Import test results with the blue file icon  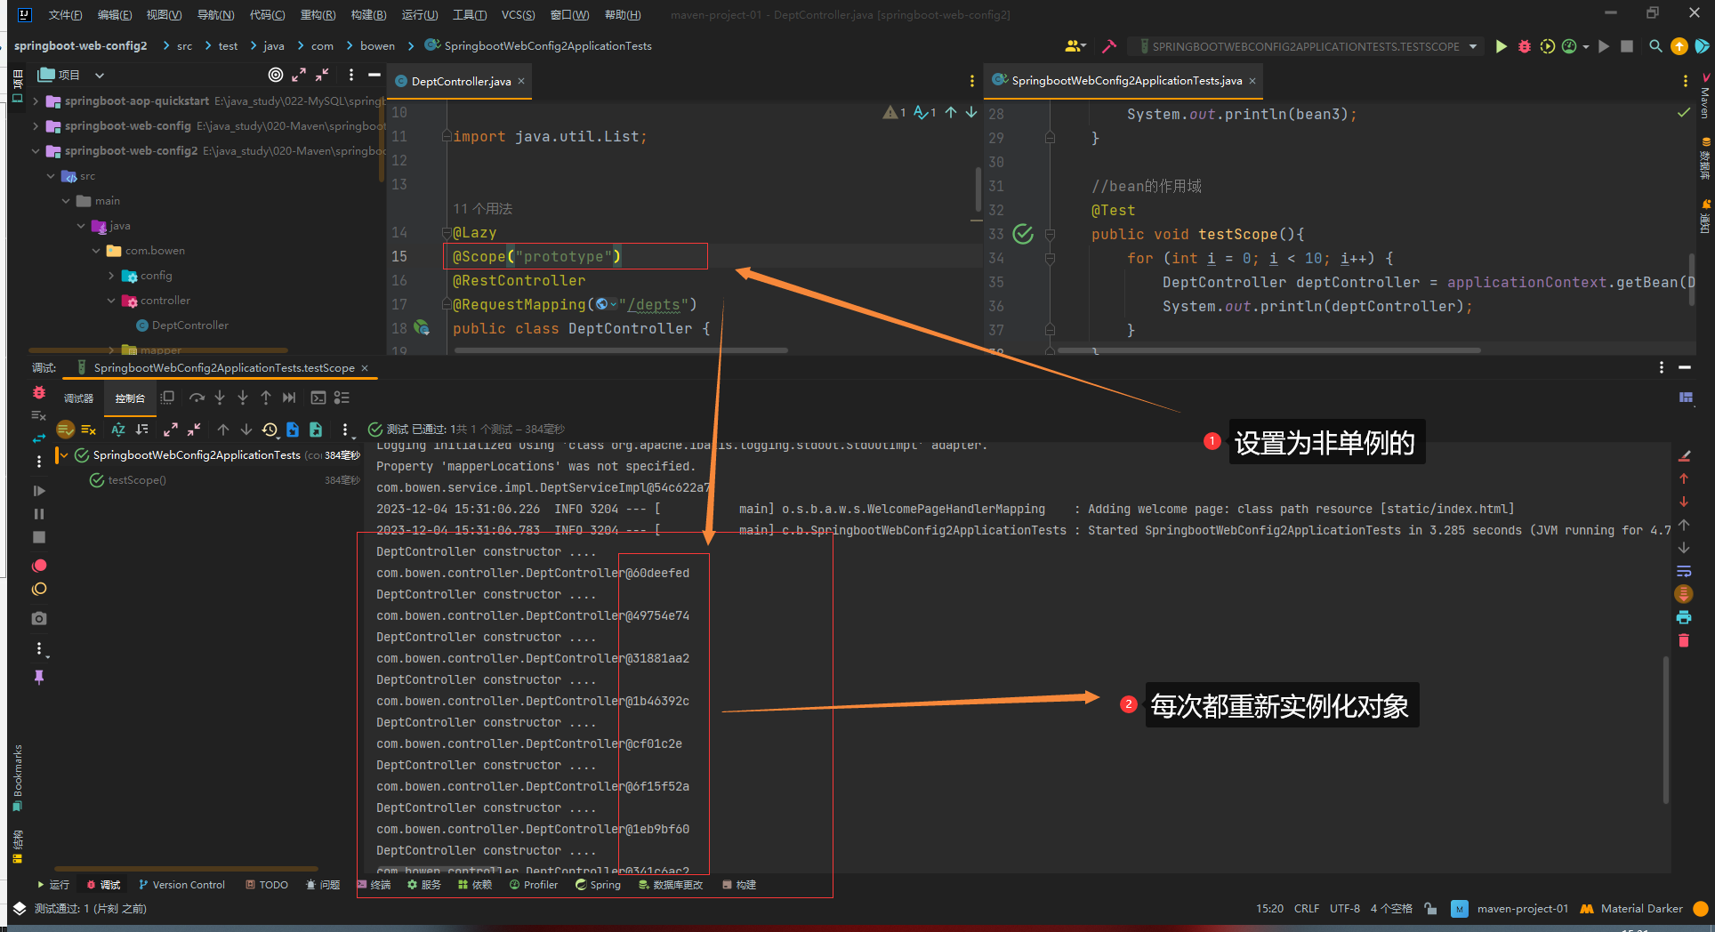tap(293, 430)
